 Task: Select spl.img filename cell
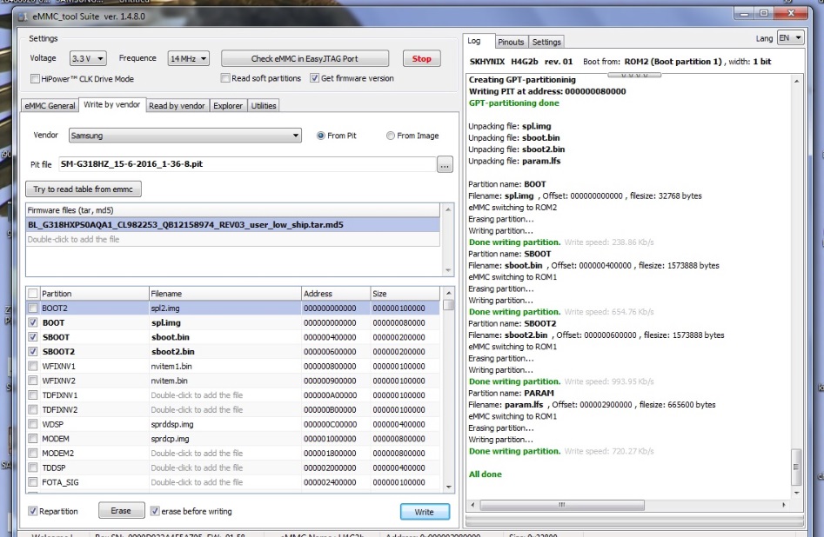point(224,323)
